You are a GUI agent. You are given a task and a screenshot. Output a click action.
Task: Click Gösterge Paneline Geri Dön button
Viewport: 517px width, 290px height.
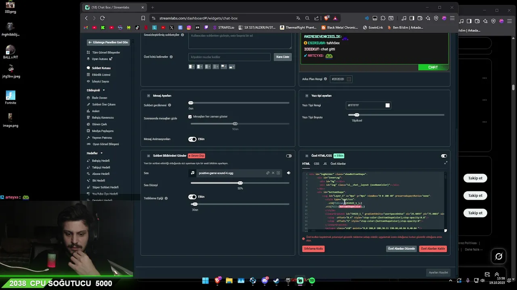tap(108, 42)
